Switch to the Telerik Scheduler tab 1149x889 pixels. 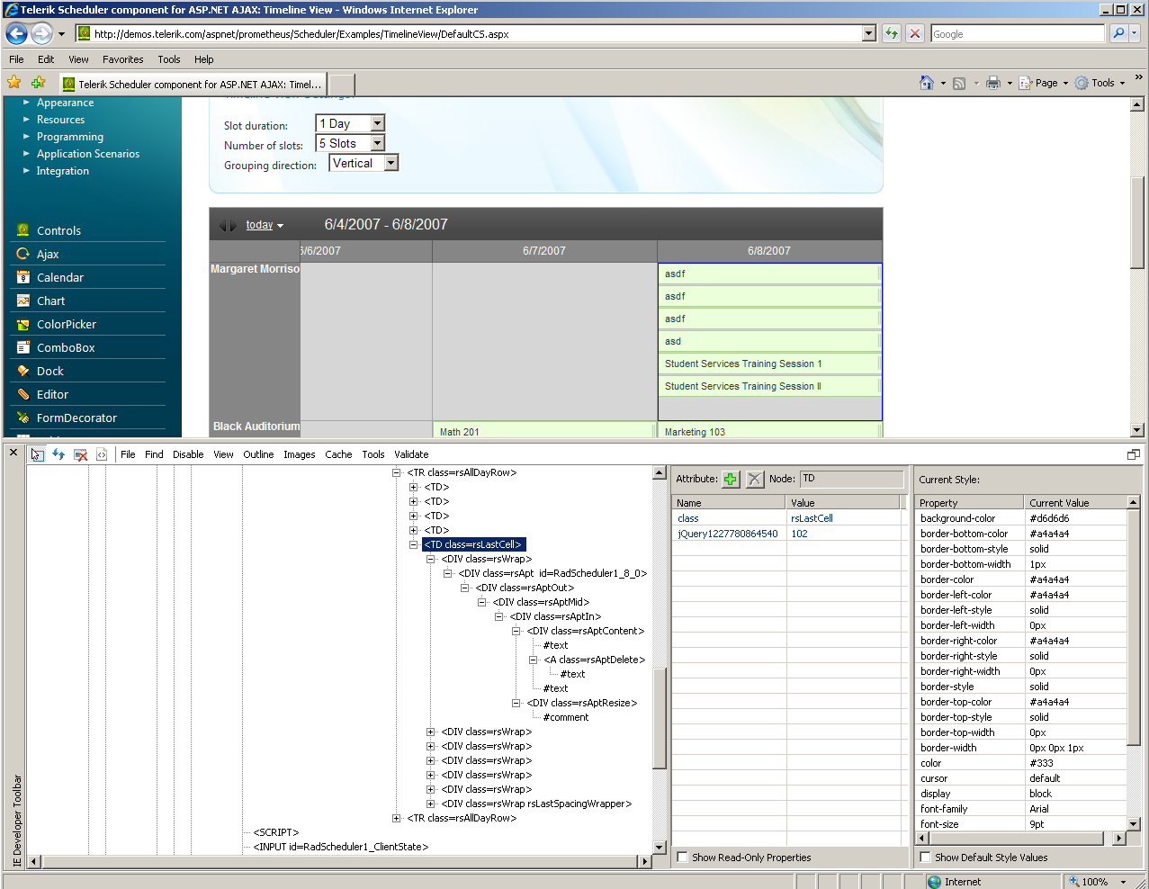pos(193,84)
